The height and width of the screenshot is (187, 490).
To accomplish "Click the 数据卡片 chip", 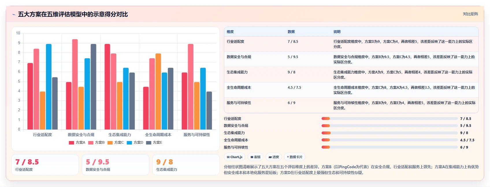I will pyautogui.click(x=295, y=157).
